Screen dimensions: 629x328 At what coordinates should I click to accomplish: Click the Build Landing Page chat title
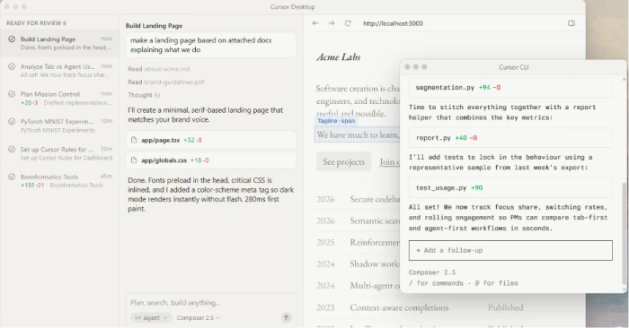(x=154, y=25)
